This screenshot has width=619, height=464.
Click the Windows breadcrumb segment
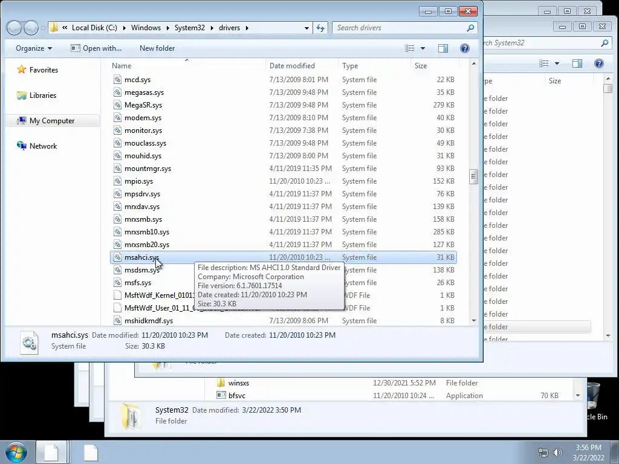click(x=146, y=28)
